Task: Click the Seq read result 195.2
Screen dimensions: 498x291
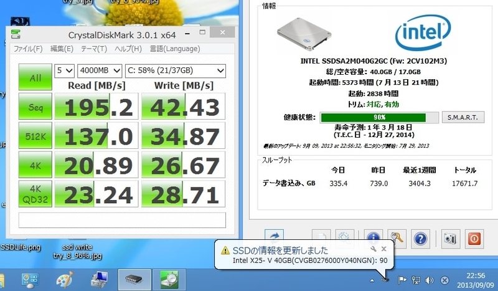Action: pos(96,106)
